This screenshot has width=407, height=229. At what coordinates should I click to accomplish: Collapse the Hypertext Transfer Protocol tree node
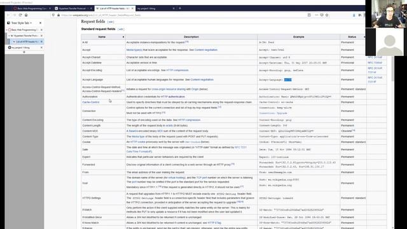click(x=9, y=36)
